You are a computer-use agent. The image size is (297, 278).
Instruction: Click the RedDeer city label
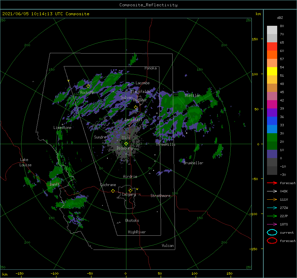[x=140, y=100]
